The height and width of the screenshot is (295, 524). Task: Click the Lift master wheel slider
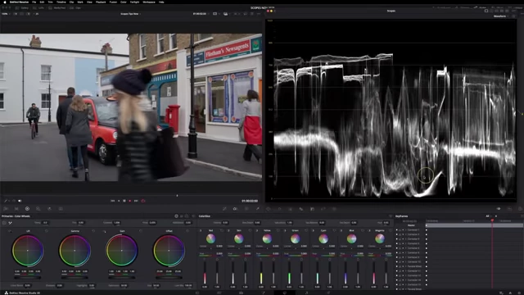27,278
